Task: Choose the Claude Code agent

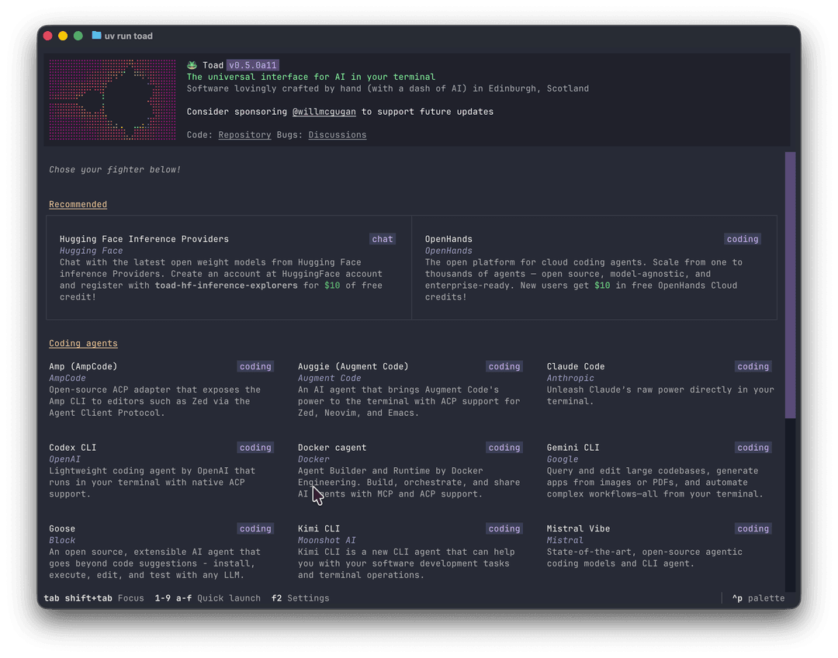Action: tap(659, 385)
